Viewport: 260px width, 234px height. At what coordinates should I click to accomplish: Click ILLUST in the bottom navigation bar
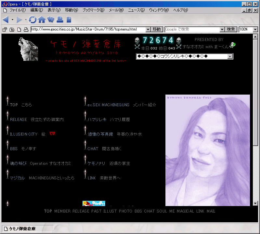tap(110, 211)
